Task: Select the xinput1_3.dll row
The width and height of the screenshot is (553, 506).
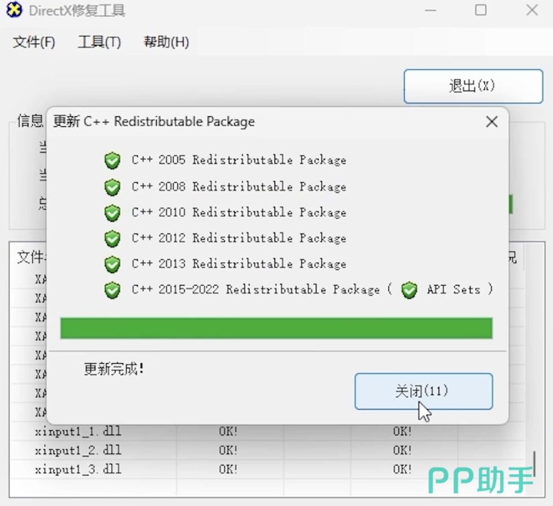Action: (x=267, y=469)
